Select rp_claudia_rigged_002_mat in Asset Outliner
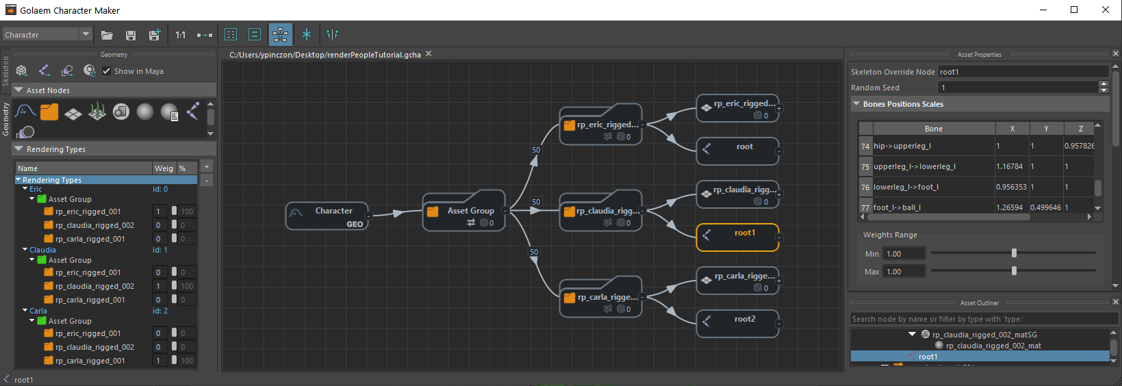Image resolution: width=1122 pixels, height=386 pixels. pyautogui.click(x=993, y=346)
